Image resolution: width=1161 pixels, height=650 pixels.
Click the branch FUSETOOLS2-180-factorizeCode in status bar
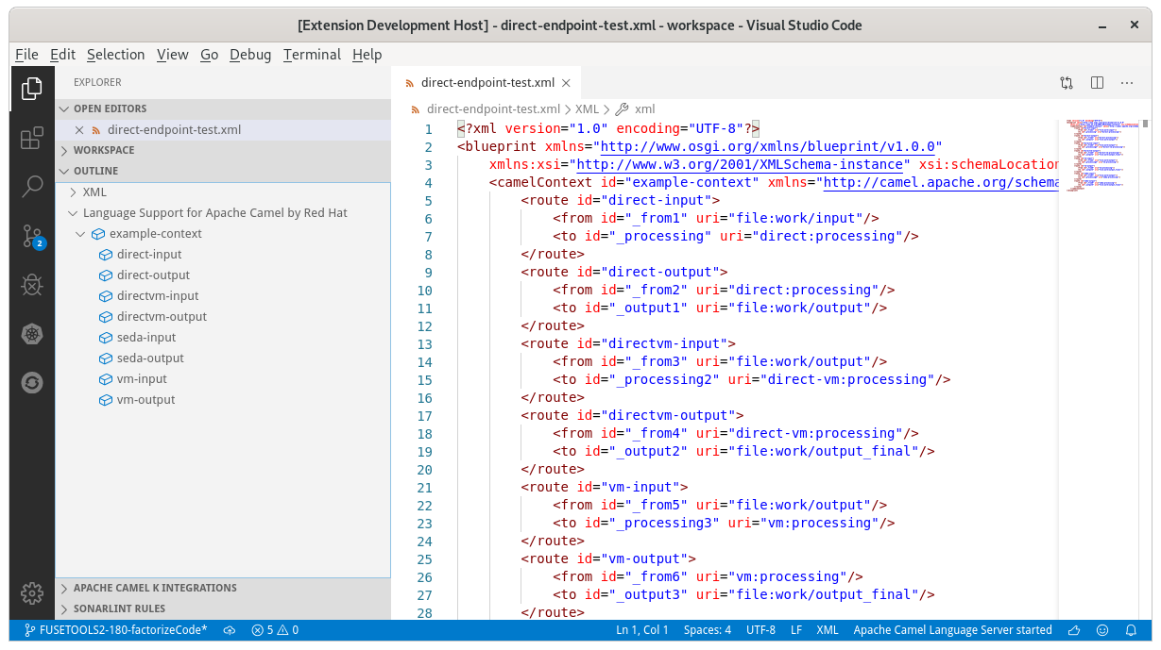(x=114, y=630)
